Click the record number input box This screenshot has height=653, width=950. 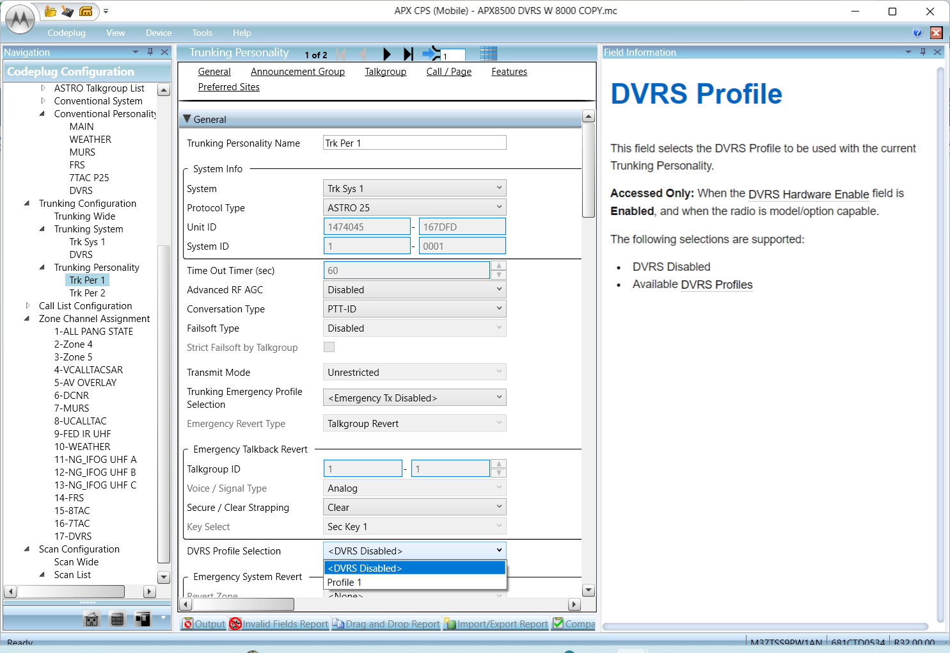454,56
